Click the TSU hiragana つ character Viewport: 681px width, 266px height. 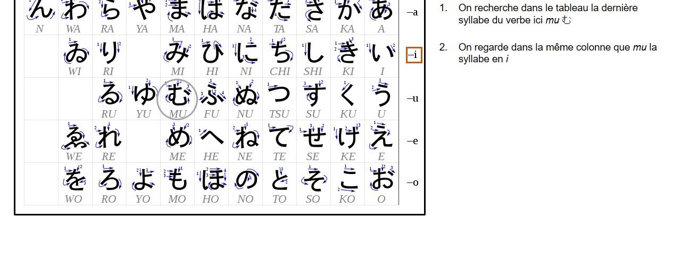tap(279, 95)
